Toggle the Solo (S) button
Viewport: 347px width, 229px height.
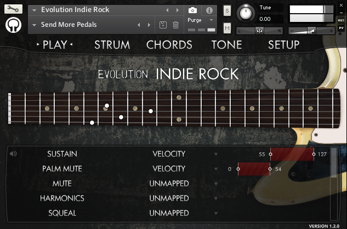[227, 11]
